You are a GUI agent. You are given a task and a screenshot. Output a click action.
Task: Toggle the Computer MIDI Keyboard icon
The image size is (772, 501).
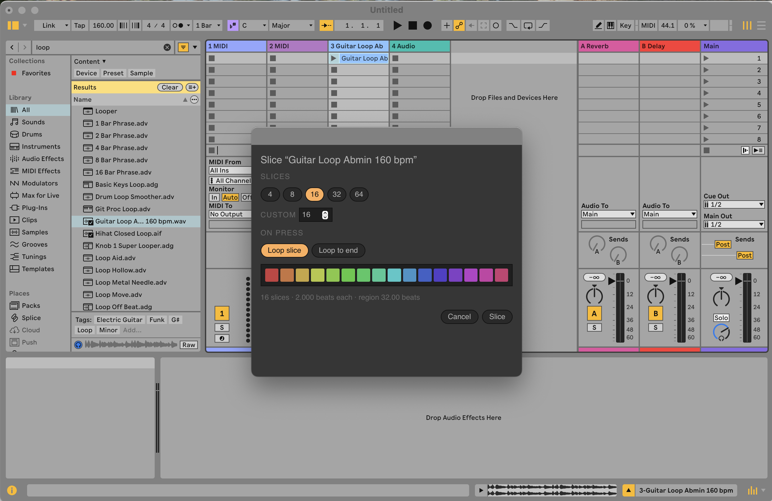611,25
